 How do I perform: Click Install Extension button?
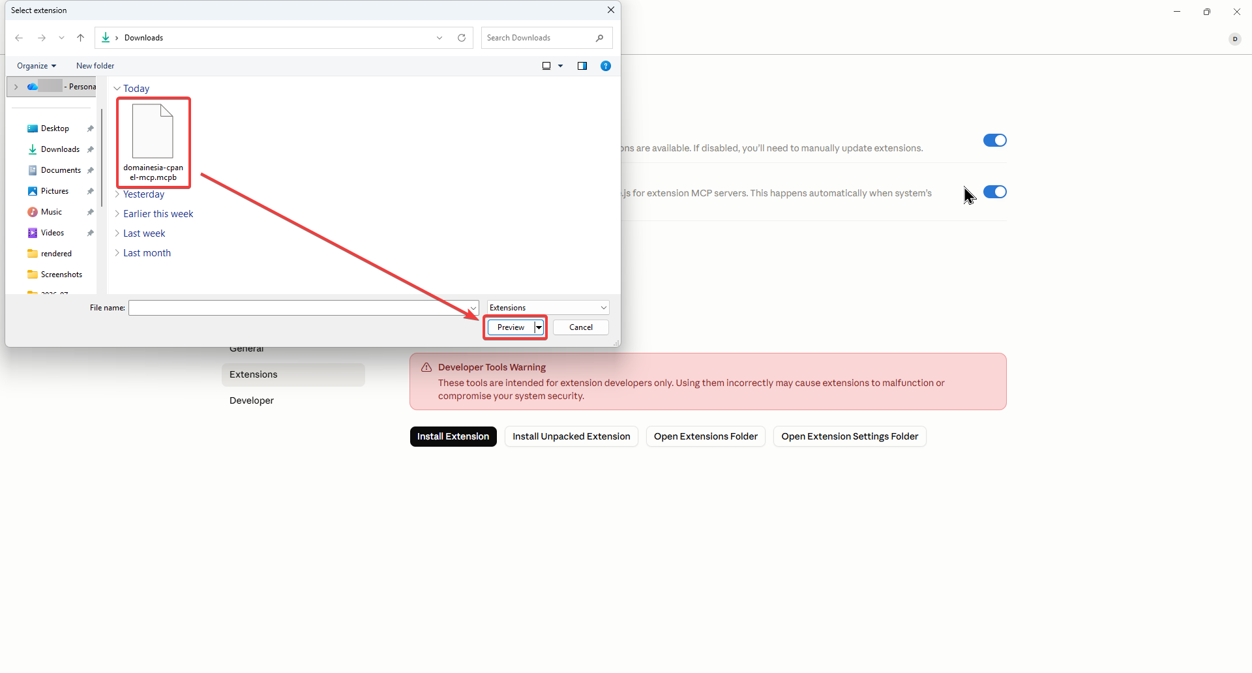pyautogui.click(x=453, y=436)
